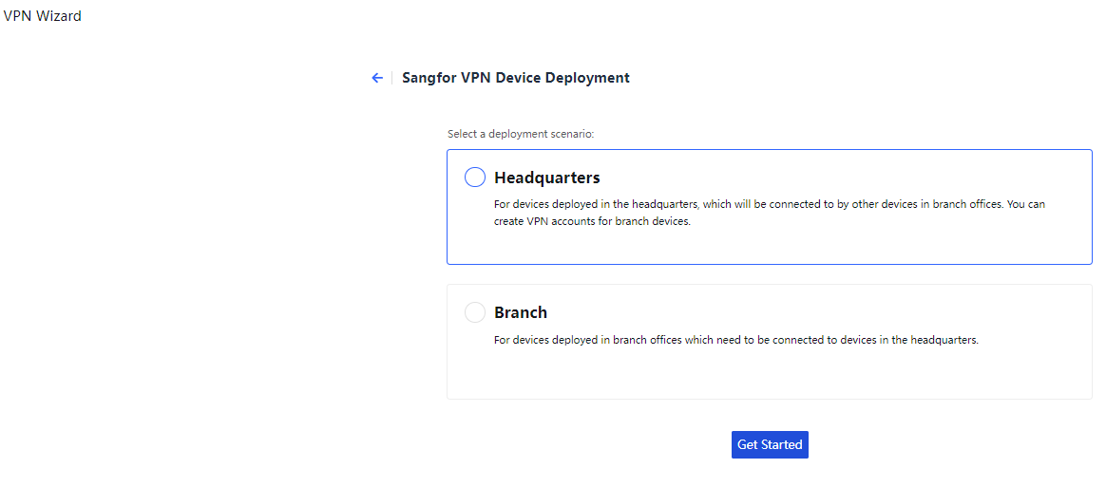Click the Branch option description text

pos(735,340)
